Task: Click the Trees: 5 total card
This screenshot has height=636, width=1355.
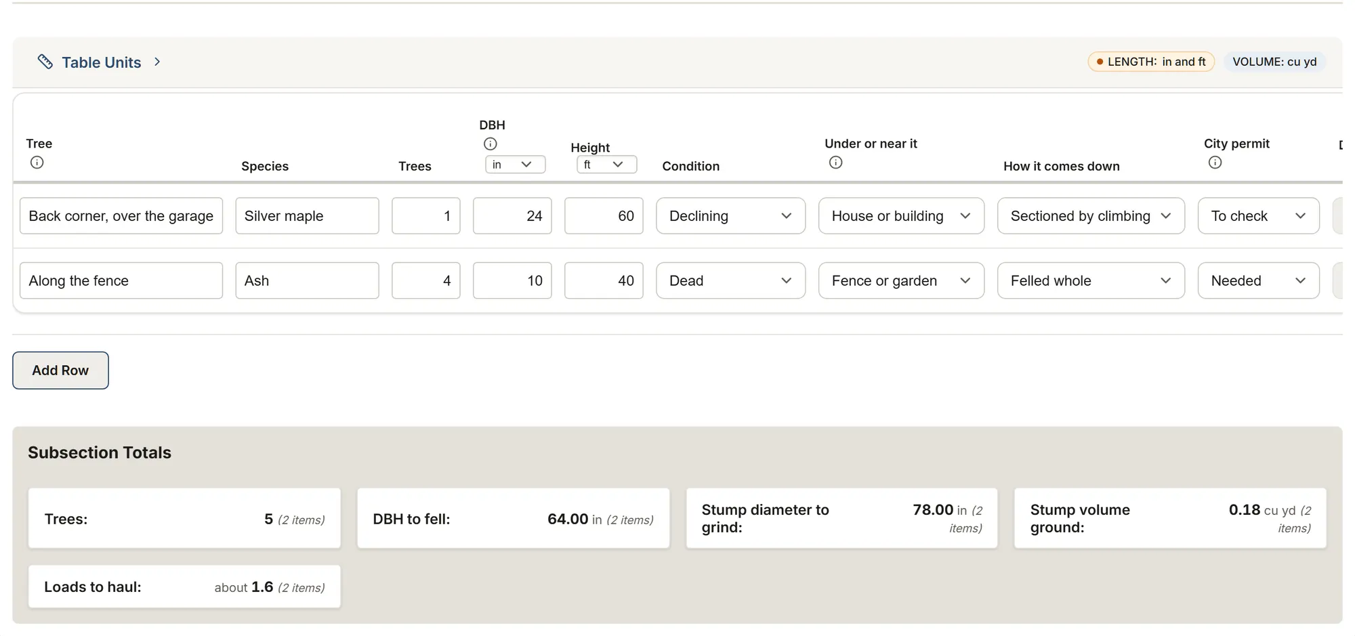Action: click(x=184, y=519)
